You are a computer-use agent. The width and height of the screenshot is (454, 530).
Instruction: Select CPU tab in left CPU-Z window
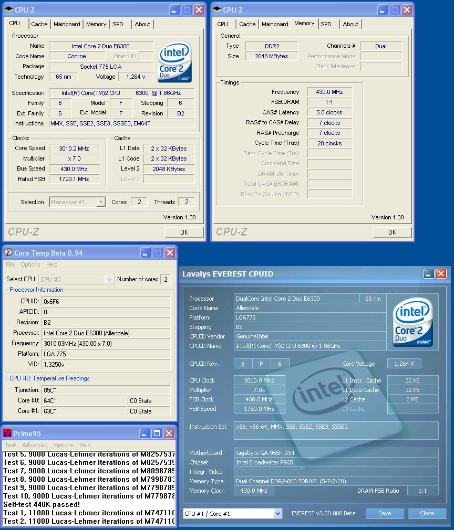15,23
